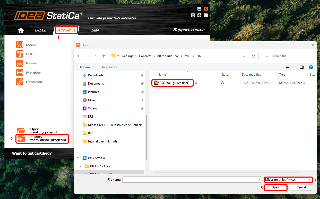Image resolution: width=320 pixels, height=199 pixels.
Task: Switch to the CONCRETE tab
Action: (x=66, y=30)
